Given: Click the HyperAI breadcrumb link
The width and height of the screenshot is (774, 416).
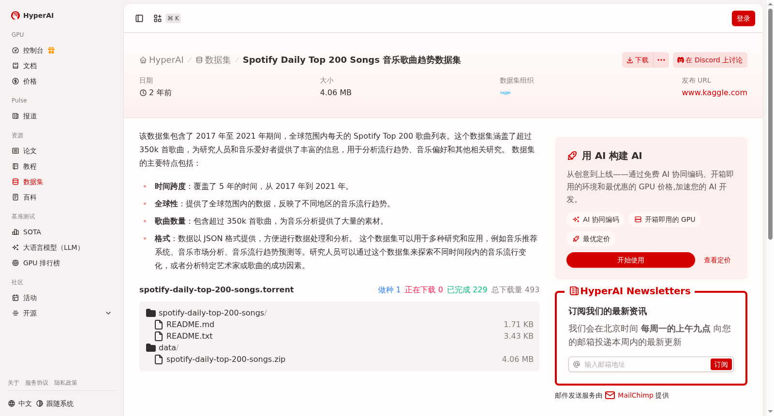Looking at the screenshot, I should pyautogui.click(x=162, y=60).
